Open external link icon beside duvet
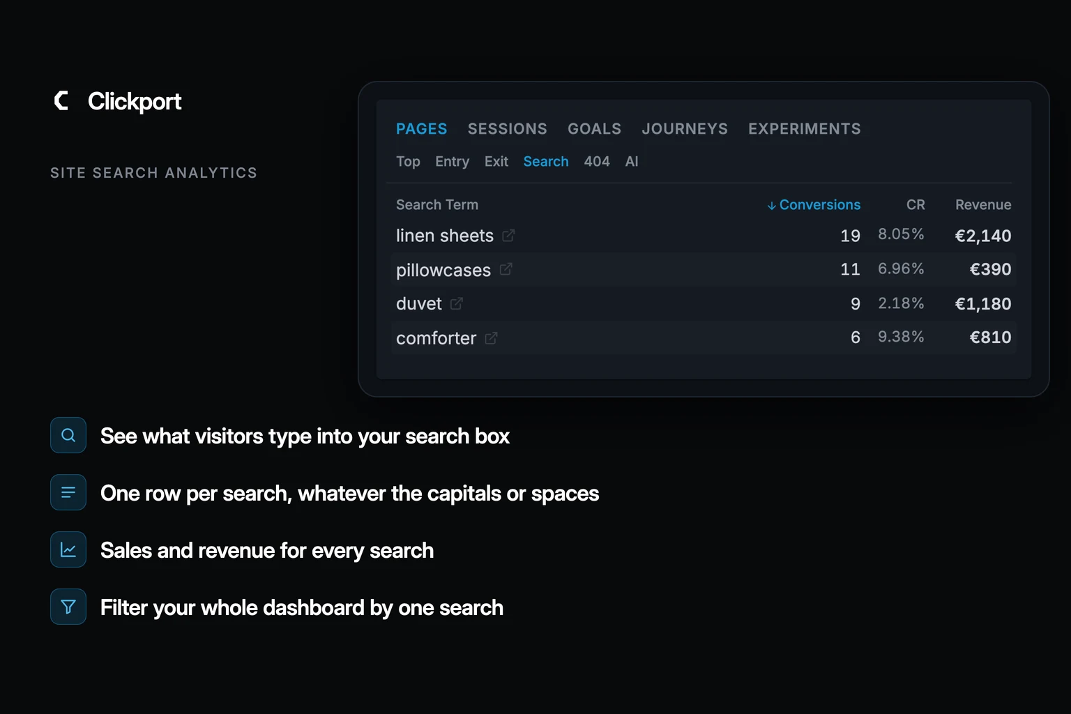 coord(456,303)
